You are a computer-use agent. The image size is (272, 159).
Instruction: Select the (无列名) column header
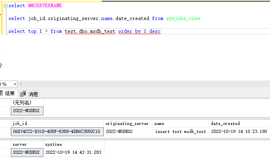(27, 103)
